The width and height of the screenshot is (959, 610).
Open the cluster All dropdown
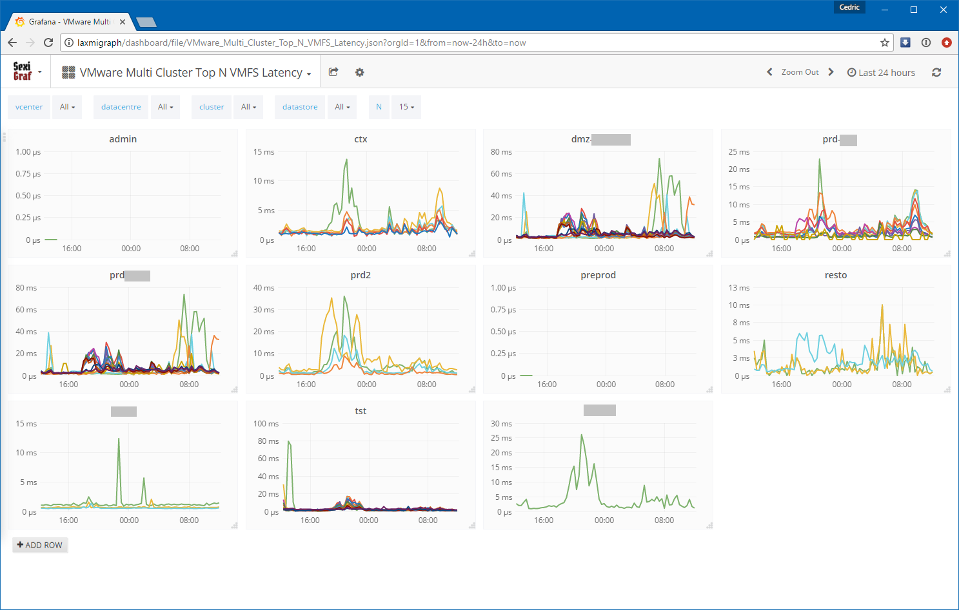248,107
